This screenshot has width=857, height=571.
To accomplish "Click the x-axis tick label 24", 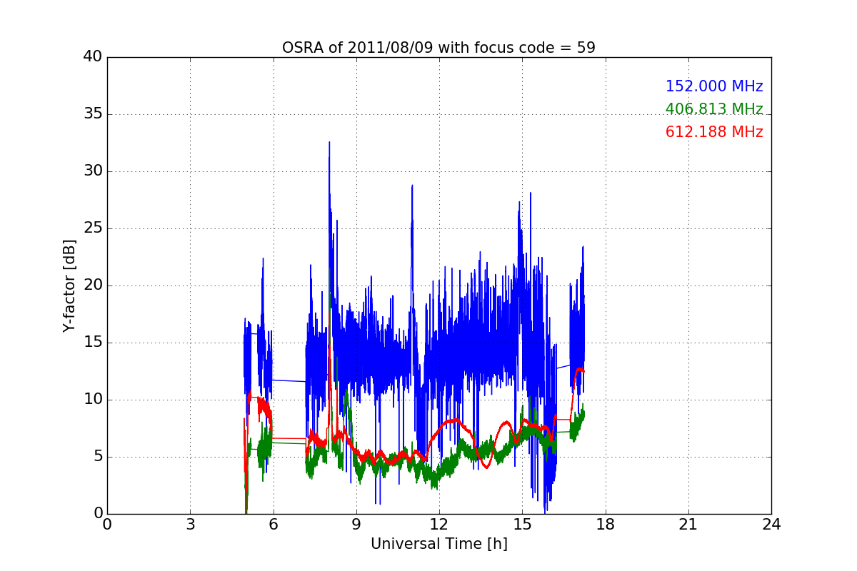I will 771,525.
